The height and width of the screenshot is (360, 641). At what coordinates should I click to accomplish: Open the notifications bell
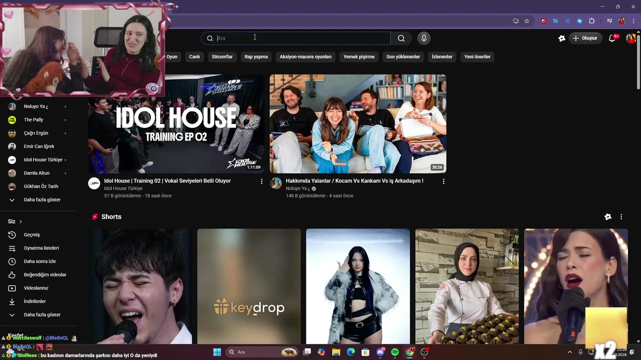click(612, 38)
